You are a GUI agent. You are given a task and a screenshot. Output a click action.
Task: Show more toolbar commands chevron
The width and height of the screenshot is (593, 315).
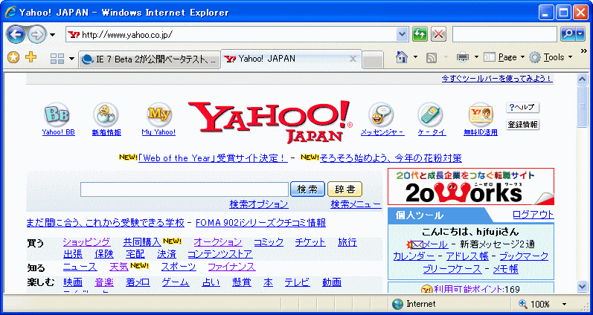point(583,51)
